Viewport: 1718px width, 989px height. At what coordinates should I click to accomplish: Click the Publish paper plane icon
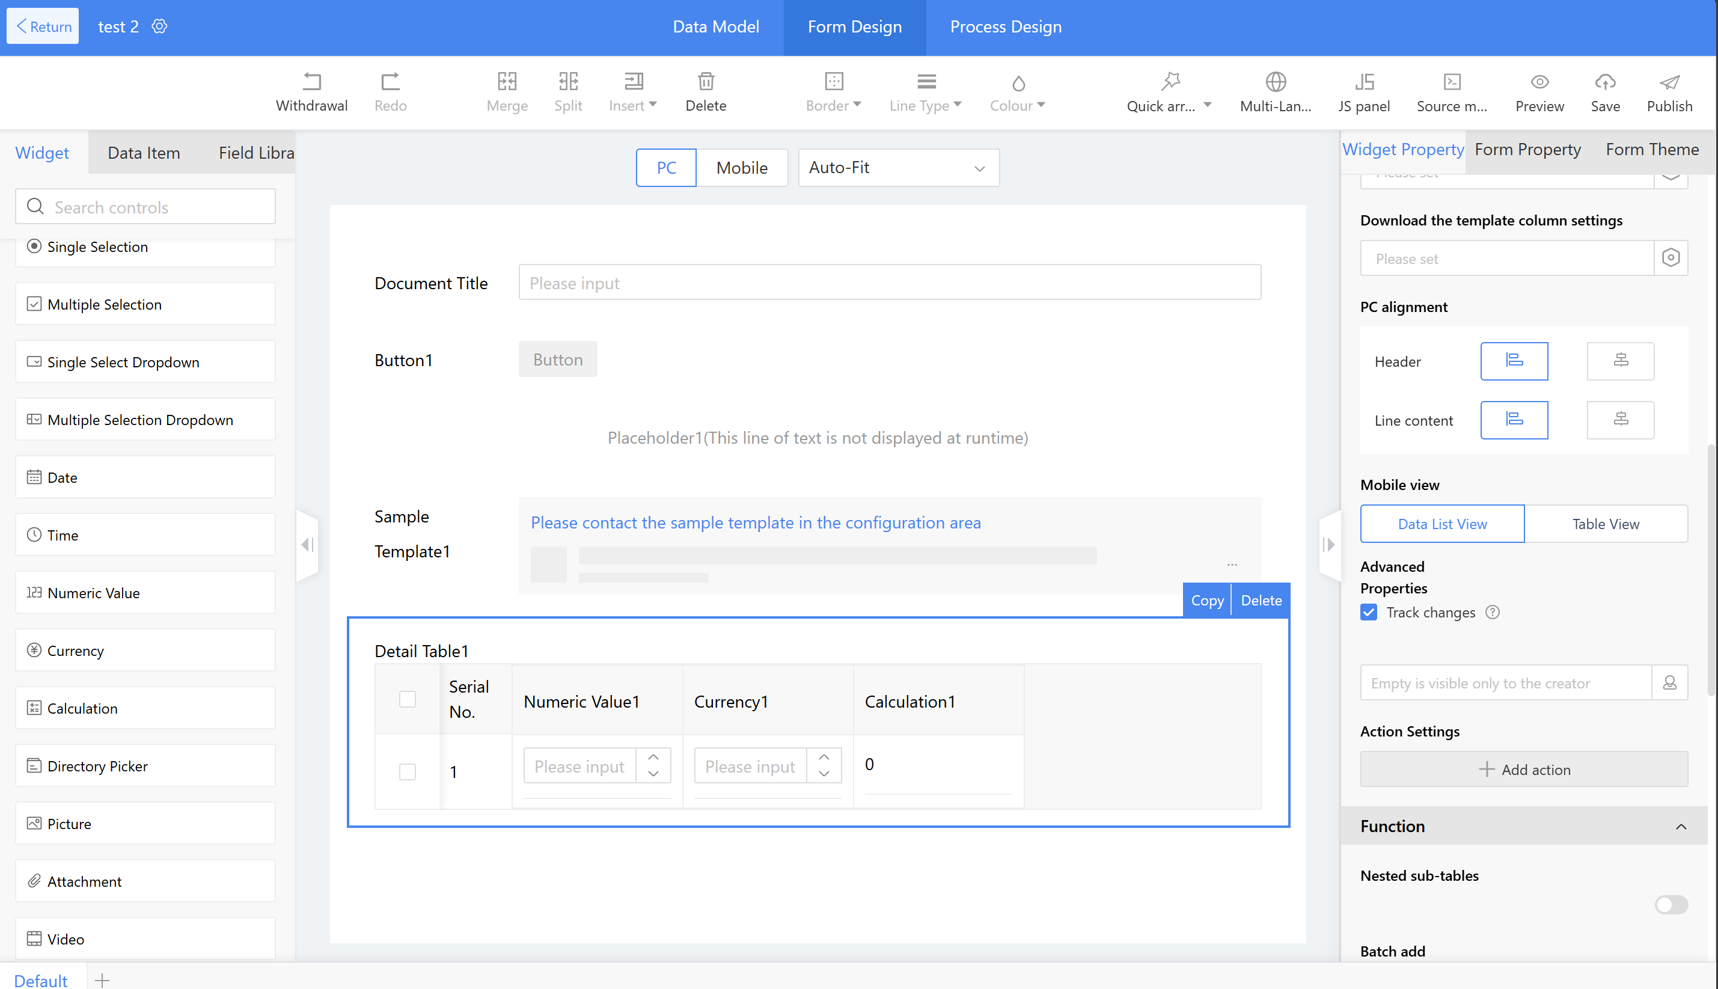tap(1669, 82)
